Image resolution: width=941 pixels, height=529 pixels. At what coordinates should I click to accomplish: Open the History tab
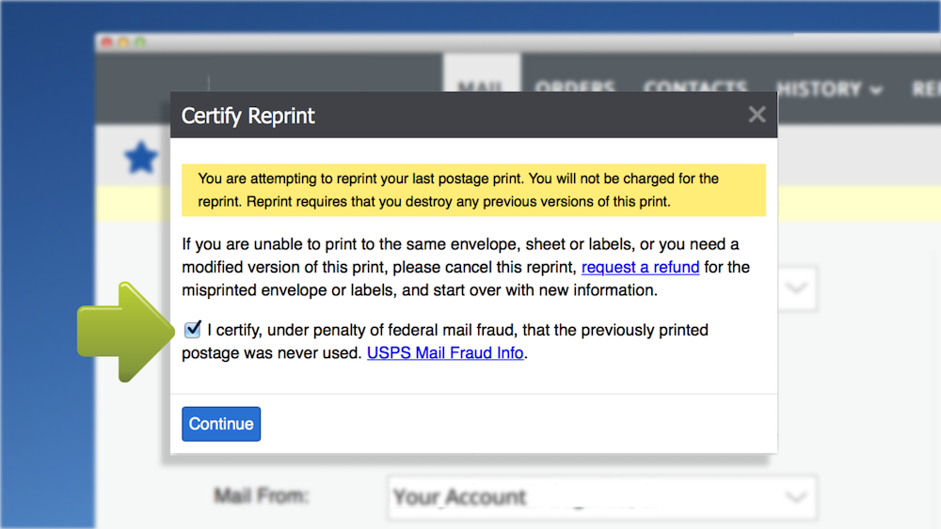(x=829, y=89)
